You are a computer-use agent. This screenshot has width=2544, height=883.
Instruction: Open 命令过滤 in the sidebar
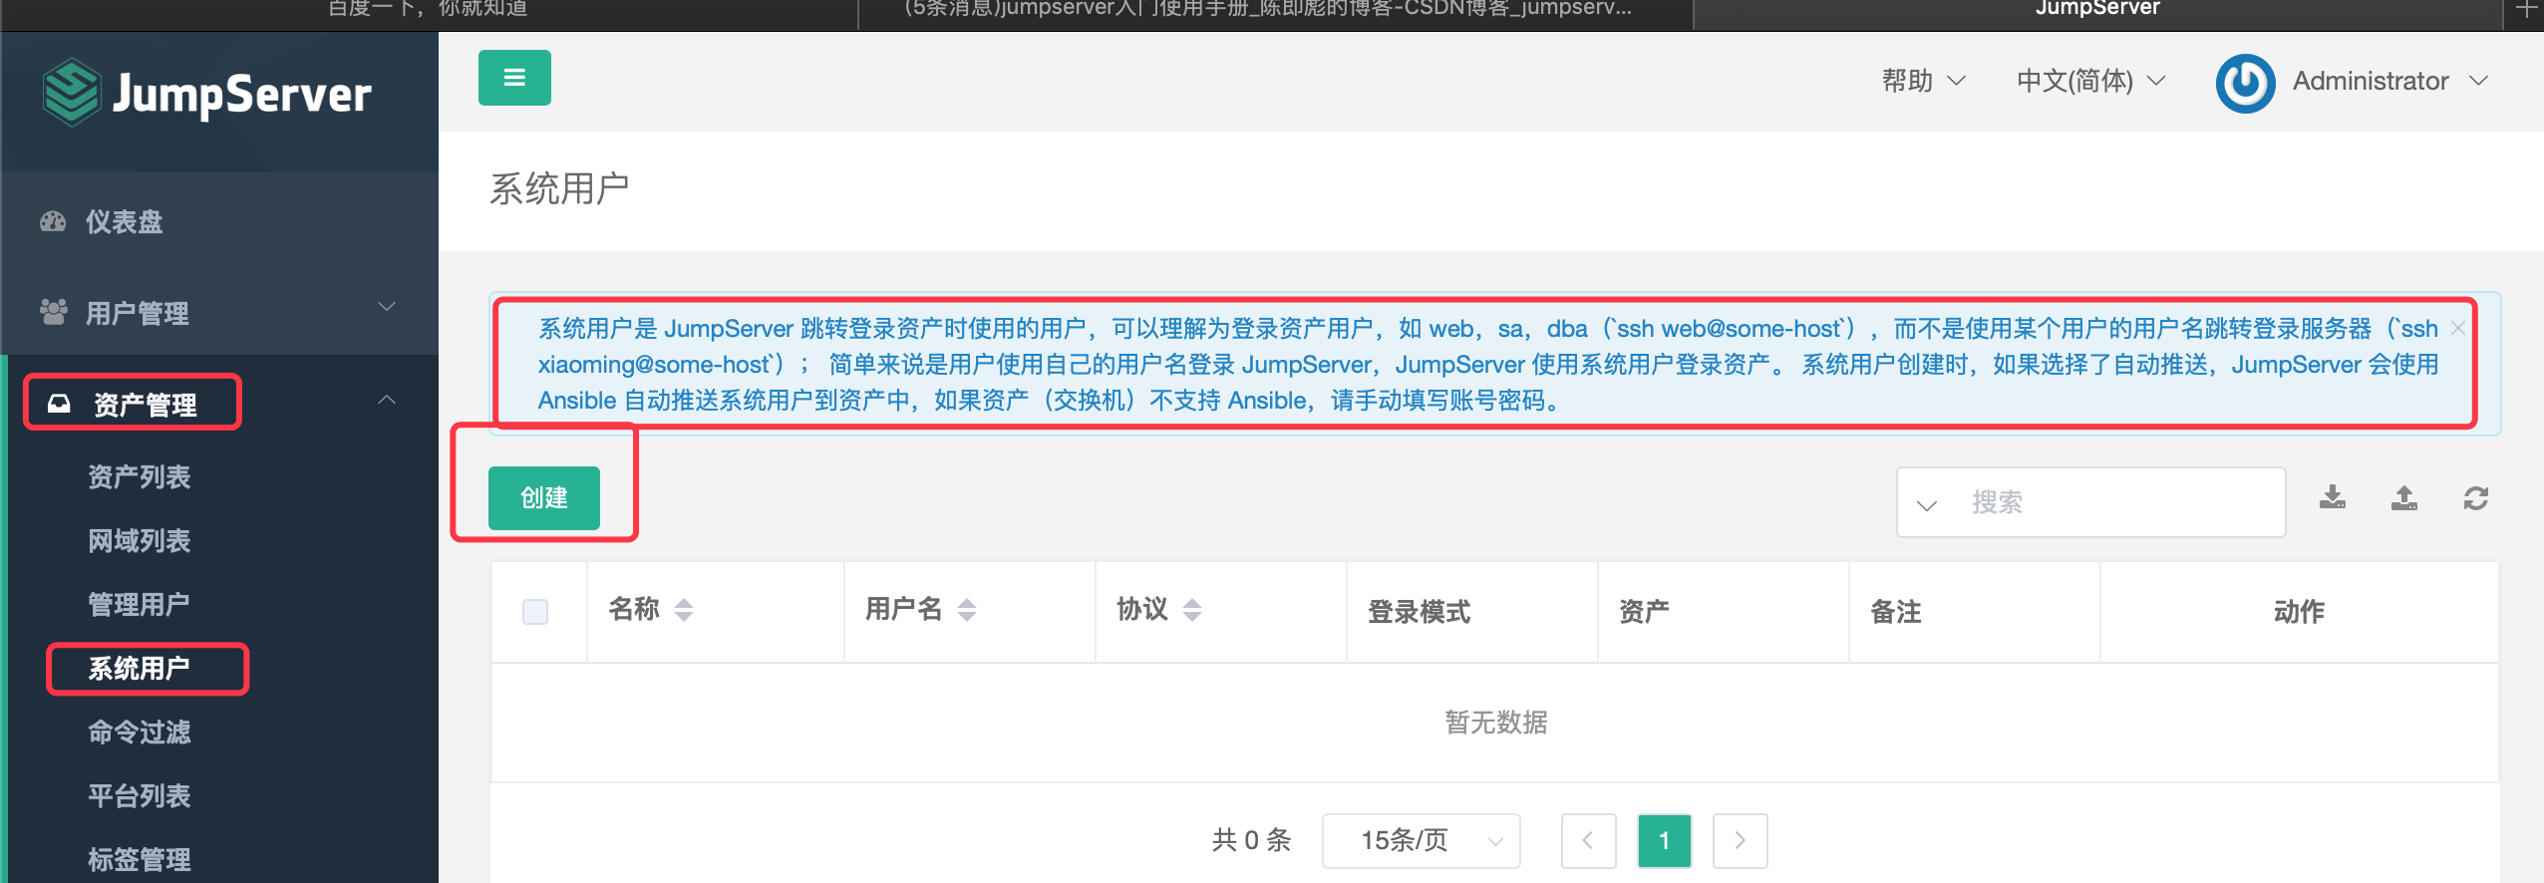click(140, 732)
